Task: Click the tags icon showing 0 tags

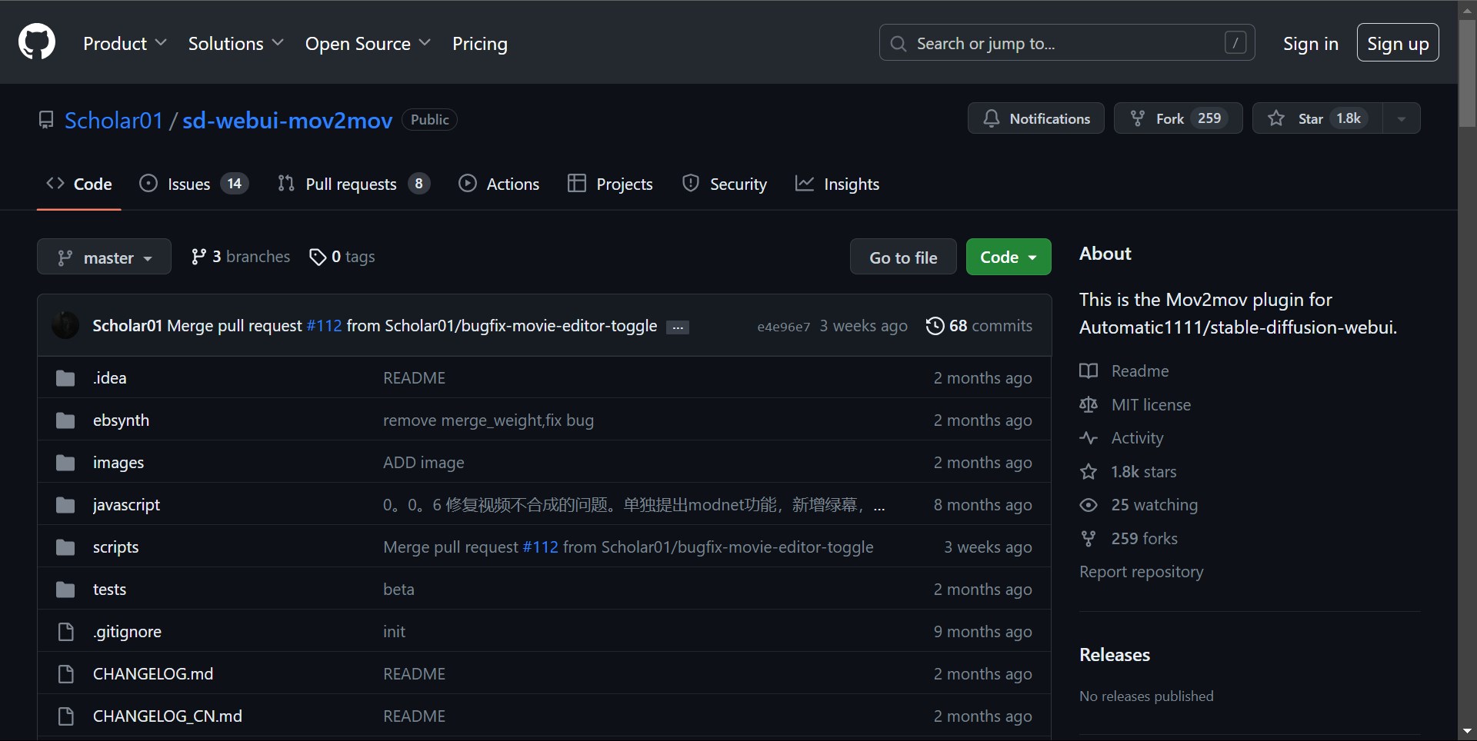Action: tap(317, 257)
